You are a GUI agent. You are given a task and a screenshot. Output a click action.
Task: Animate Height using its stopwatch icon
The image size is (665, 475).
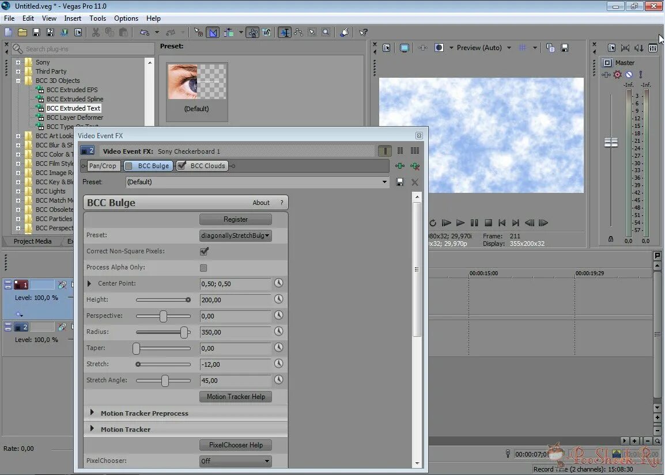(x=278, y=299)
